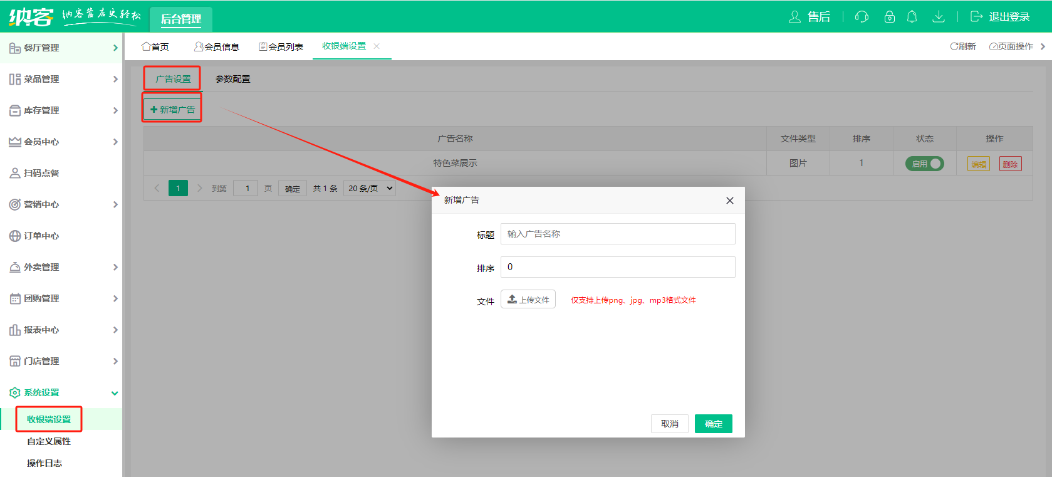Viewport: 1052px width, 477px height.
Task: Open the 后台管理 header tab
Action: click(x=181, y=19)
